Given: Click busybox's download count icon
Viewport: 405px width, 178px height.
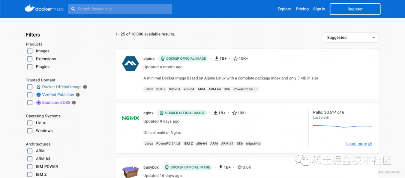Looking at the screenshot, I should [x=221, y=168].
